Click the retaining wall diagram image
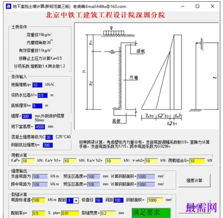This screenshot has height=218, width=223. click(146, 76)
